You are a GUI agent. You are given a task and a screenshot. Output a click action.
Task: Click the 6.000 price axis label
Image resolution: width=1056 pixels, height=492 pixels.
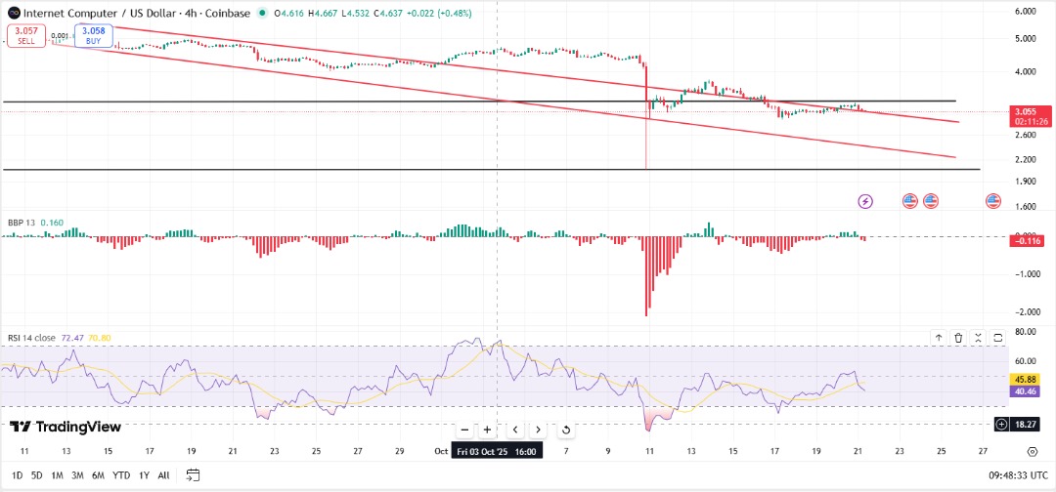point(1025,12)
